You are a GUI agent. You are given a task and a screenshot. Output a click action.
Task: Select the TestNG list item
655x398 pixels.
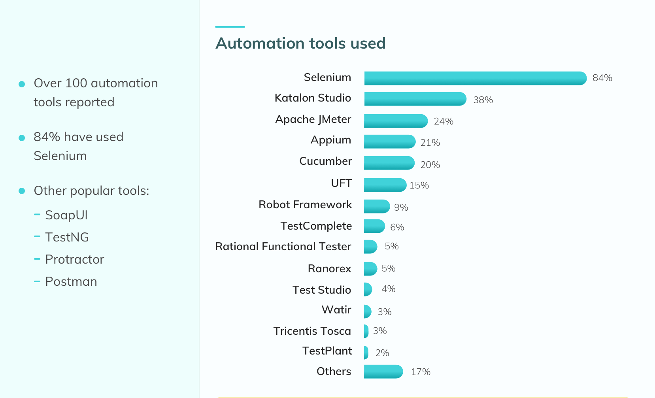pos(67,237)
